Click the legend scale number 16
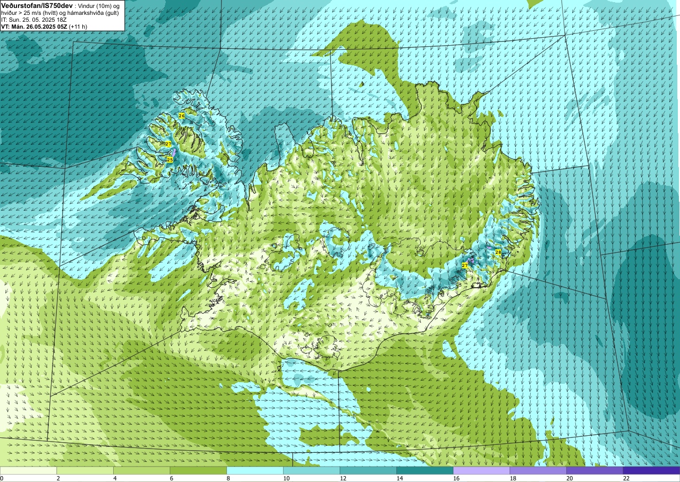Viewport: 680px width, 482px height. (456, 478)
